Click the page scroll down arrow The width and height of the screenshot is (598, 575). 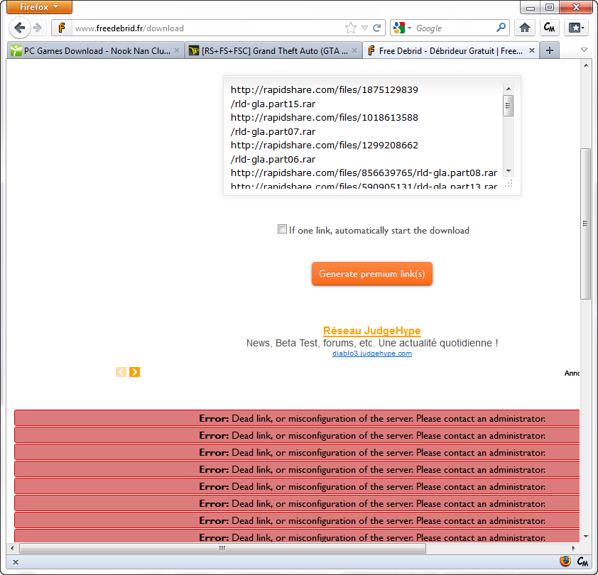tap(585, 537)
